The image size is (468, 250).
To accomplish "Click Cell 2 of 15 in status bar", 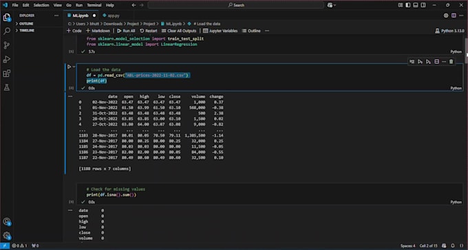I will pyautogui.click(x=428, y=246).
